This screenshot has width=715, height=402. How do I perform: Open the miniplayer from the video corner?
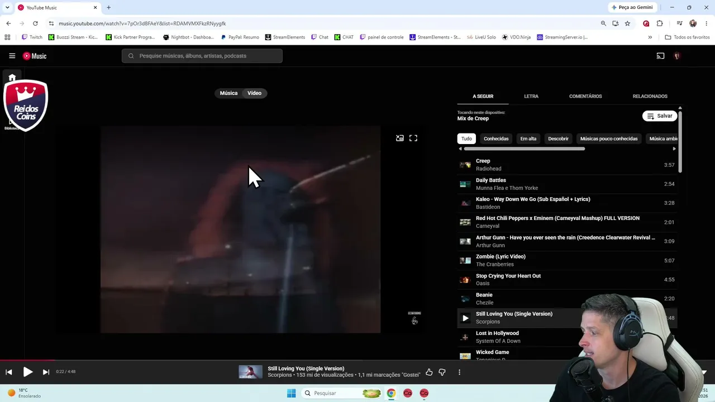400,138
